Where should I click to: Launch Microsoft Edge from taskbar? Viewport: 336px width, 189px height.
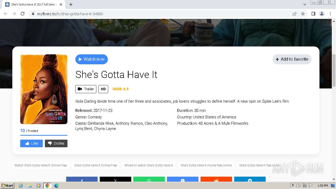(56, 186)
